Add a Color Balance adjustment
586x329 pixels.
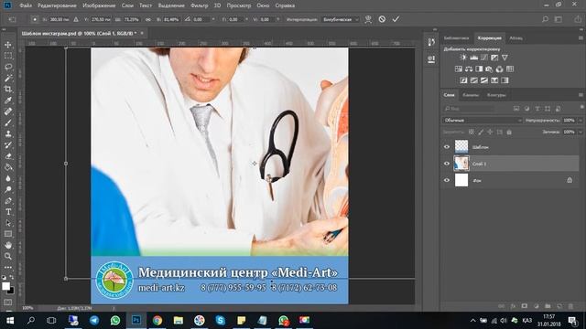click(x=469, y=69)
